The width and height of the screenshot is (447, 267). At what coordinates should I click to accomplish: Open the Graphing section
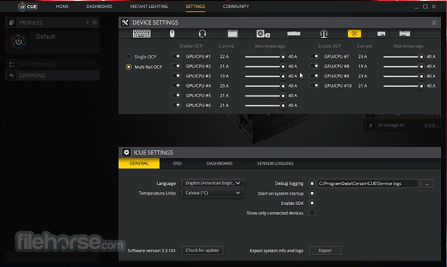coord(52,76)
